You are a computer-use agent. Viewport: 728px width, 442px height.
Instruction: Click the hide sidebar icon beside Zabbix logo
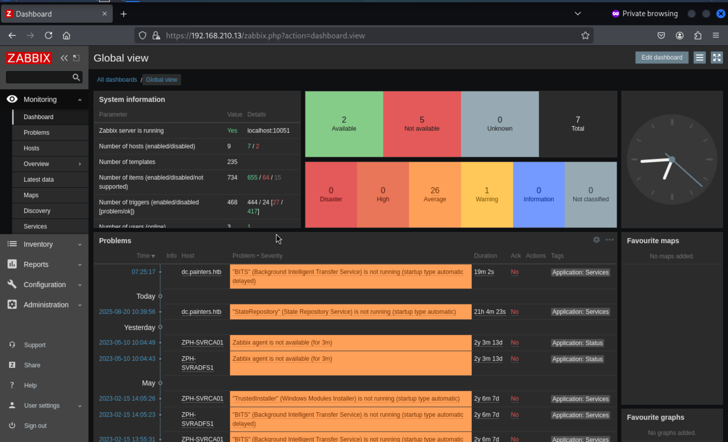[x=76, y=58]
